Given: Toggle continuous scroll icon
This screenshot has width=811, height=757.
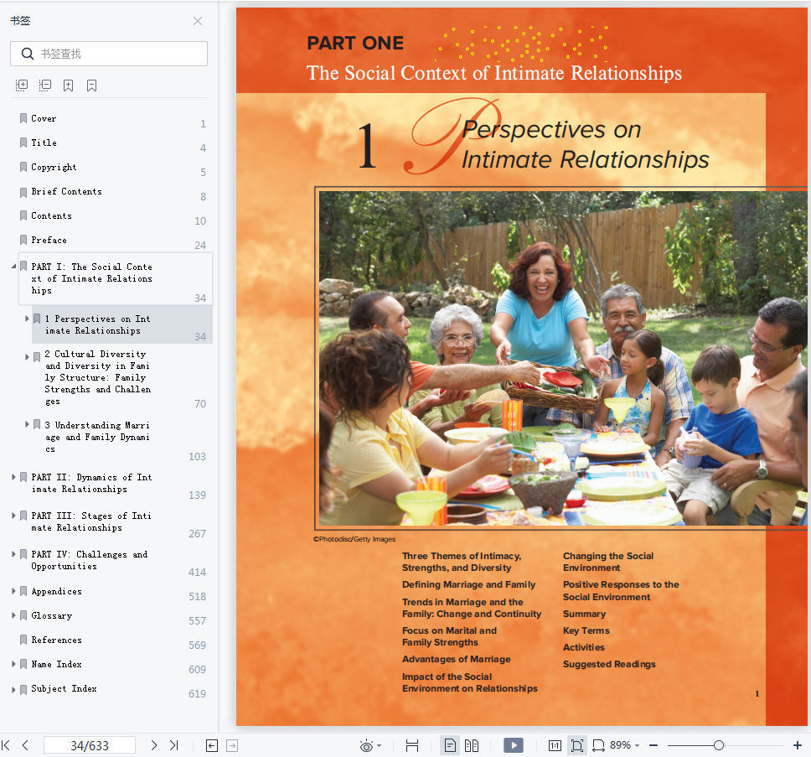Looking at the screenshot, I should [x=412, y=745].
